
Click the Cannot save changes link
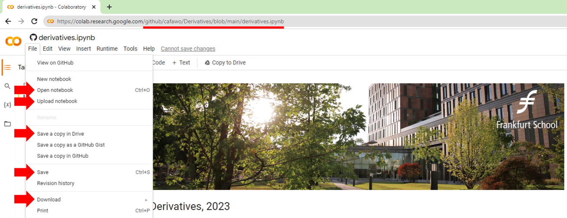(x=188, y=49)
